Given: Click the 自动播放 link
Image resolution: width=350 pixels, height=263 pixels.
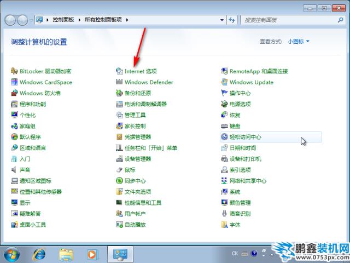Looking at the screenshot, I should [135, 225].
